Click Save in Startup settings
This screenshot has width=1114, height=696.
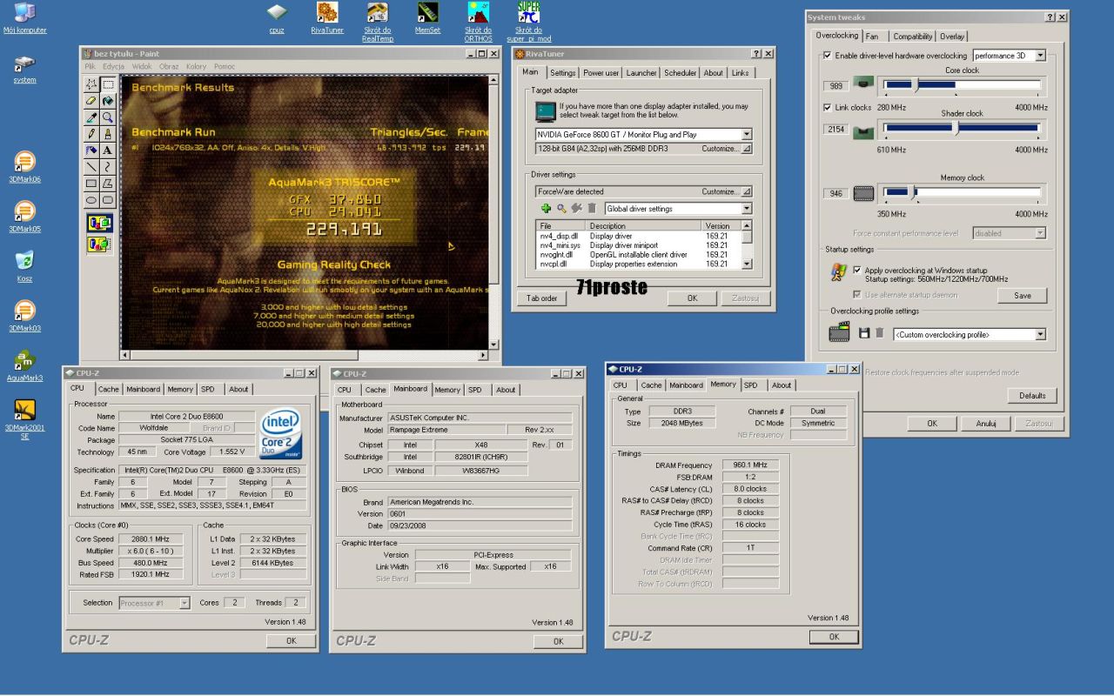pyautogui.click(x=1022, y=296)
